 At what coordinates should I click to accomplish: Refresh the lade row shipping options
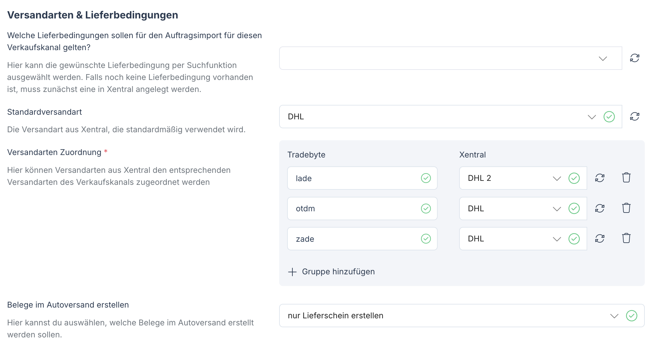coord(600,178)
